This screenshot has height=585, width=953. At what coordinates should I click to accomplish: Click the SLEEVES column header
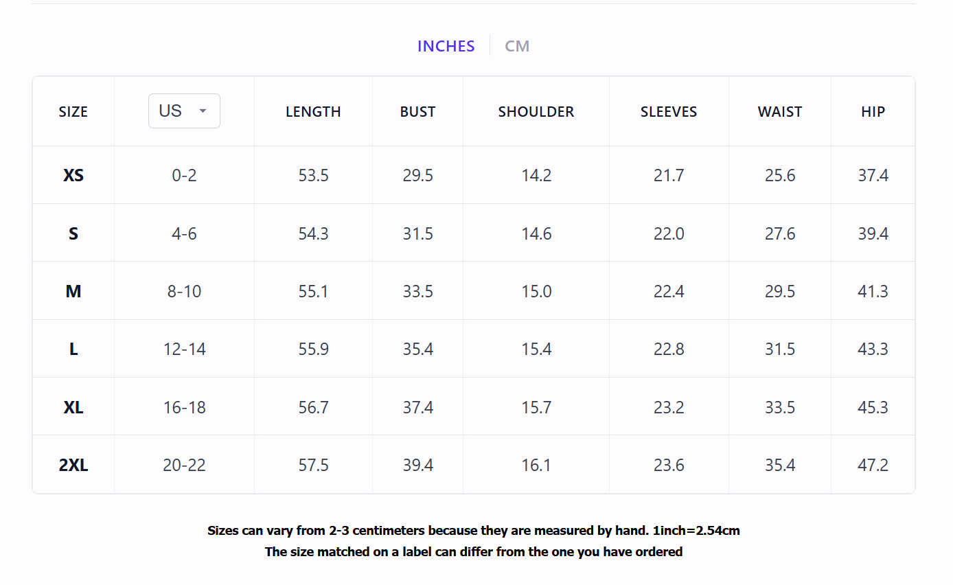(669, 112)
